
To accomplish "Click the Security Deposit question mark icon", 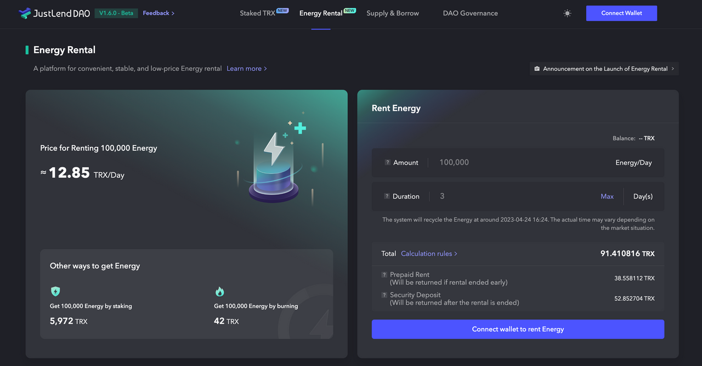I will pos(383,295).
